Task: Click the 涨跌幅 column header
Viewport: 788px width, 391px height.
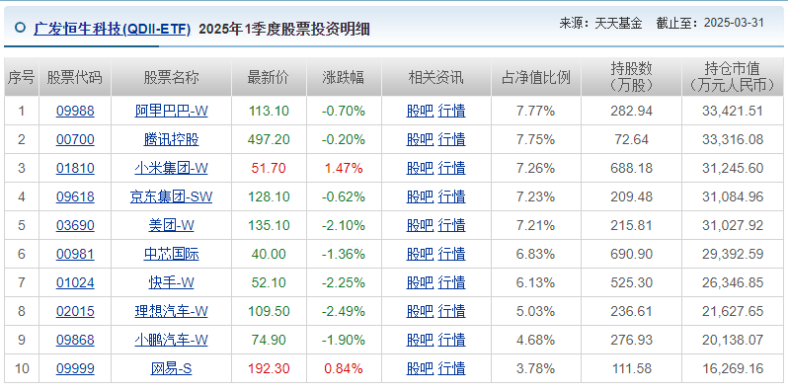Action: 344,77
